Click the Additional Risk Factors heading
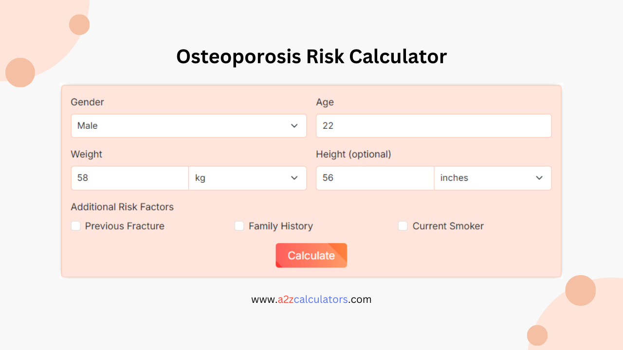This screenshot has height=350, width=623. coord(122,207)
